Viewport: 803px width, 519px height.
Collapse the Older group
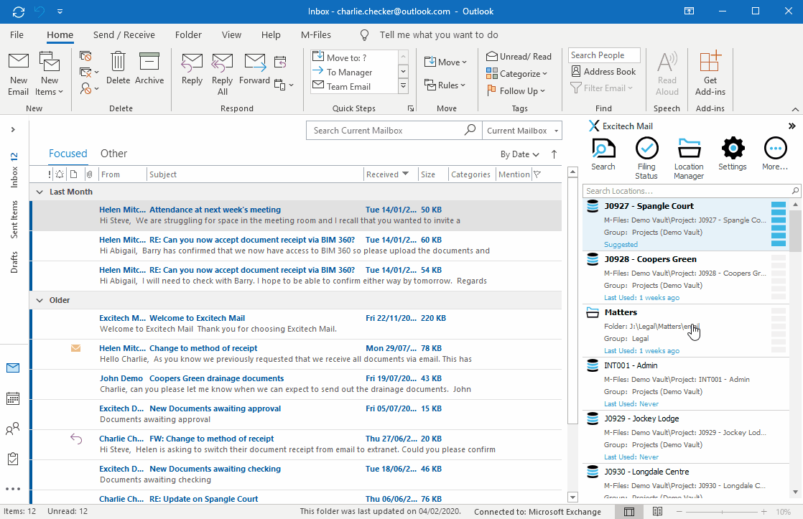click(40, 301)
